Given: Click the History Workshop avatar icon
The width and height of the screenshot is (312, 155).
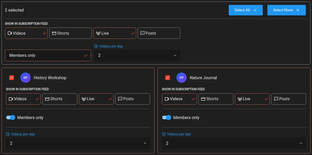Looking at the screenshot, I should pyautogui.click(x=26, y=78).
